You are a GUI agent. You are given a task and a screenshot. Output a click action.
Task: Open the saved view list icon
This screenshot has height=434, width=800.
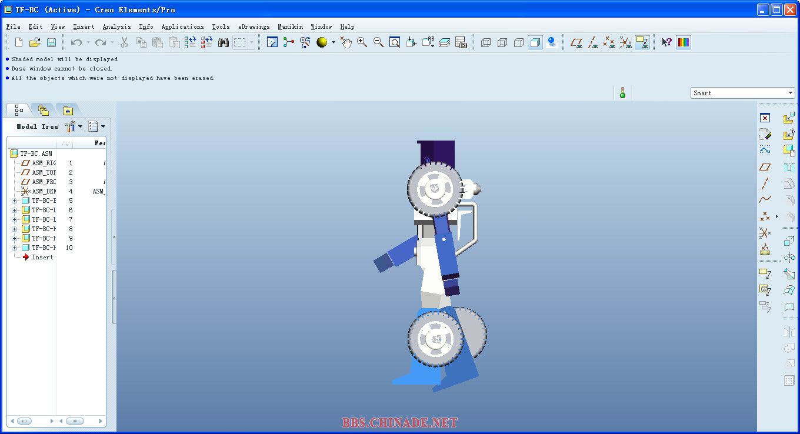click(428, 42)
